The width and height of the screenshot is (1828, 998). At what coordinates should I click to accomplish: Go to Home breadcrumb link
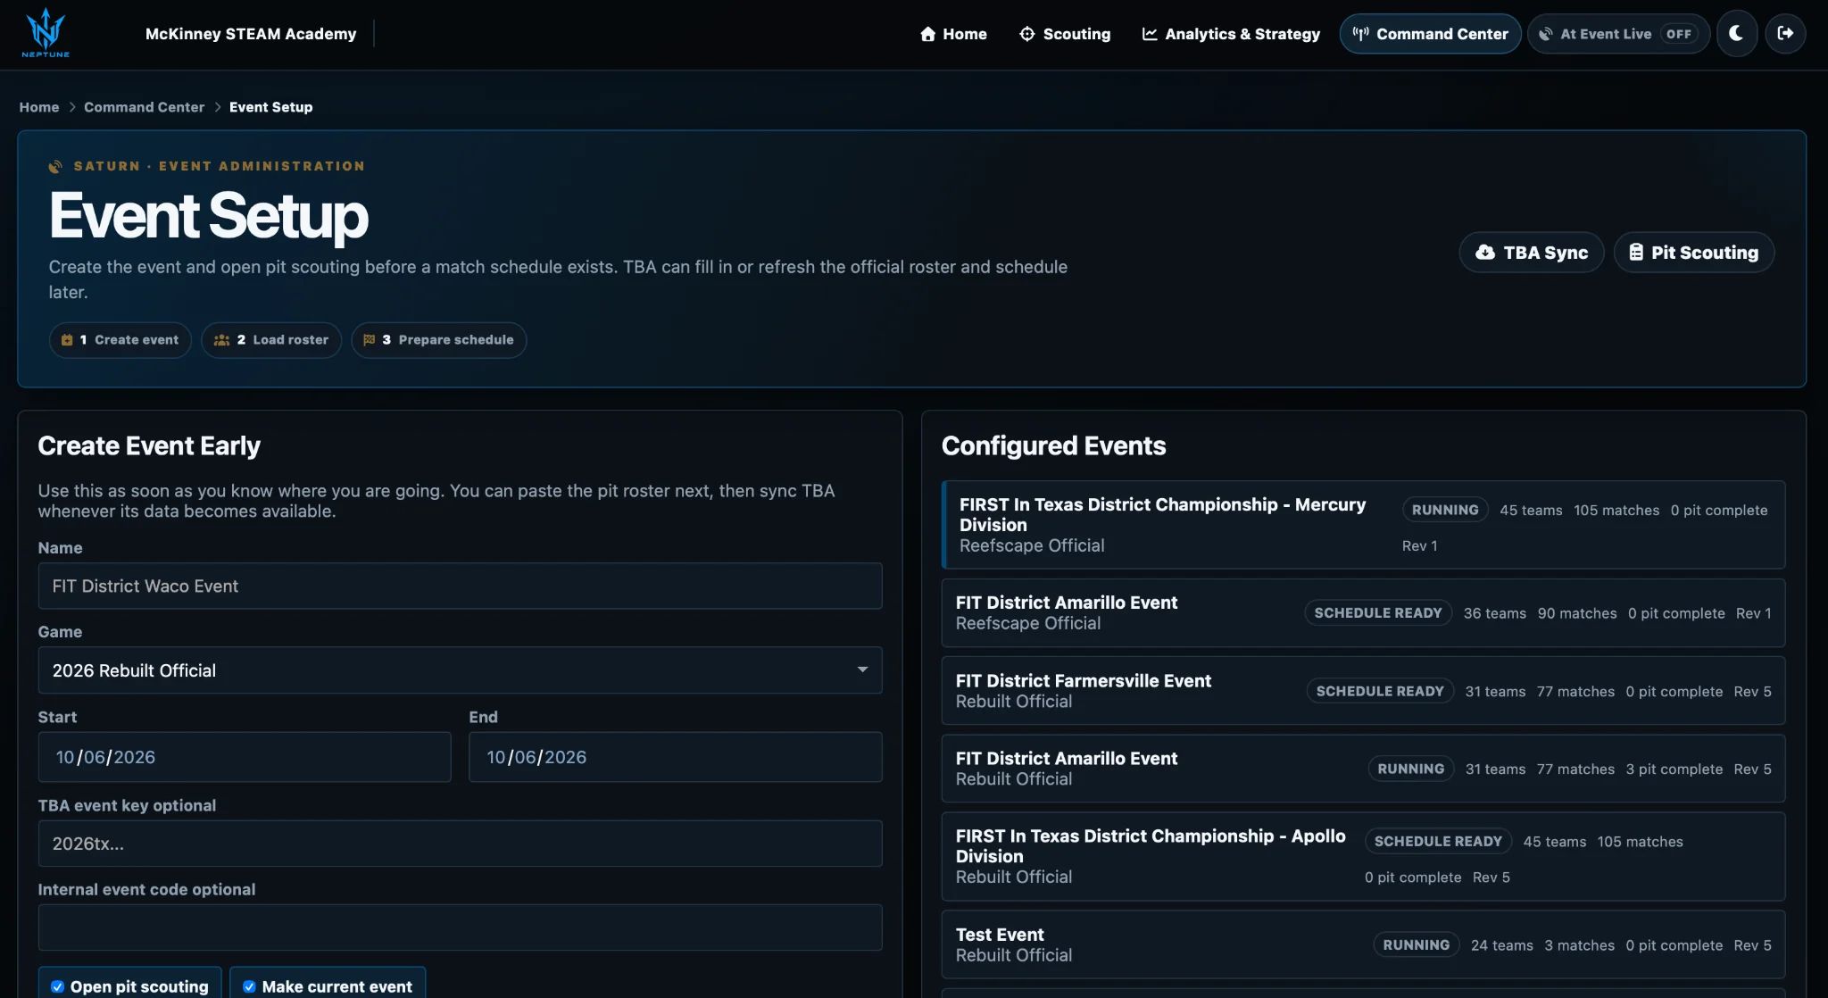point(39,107)
